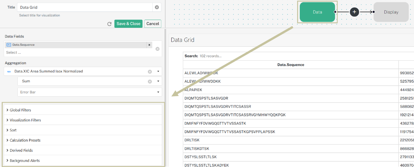Expand the Derived Fields section
The image size is (414, 167).
83,150
